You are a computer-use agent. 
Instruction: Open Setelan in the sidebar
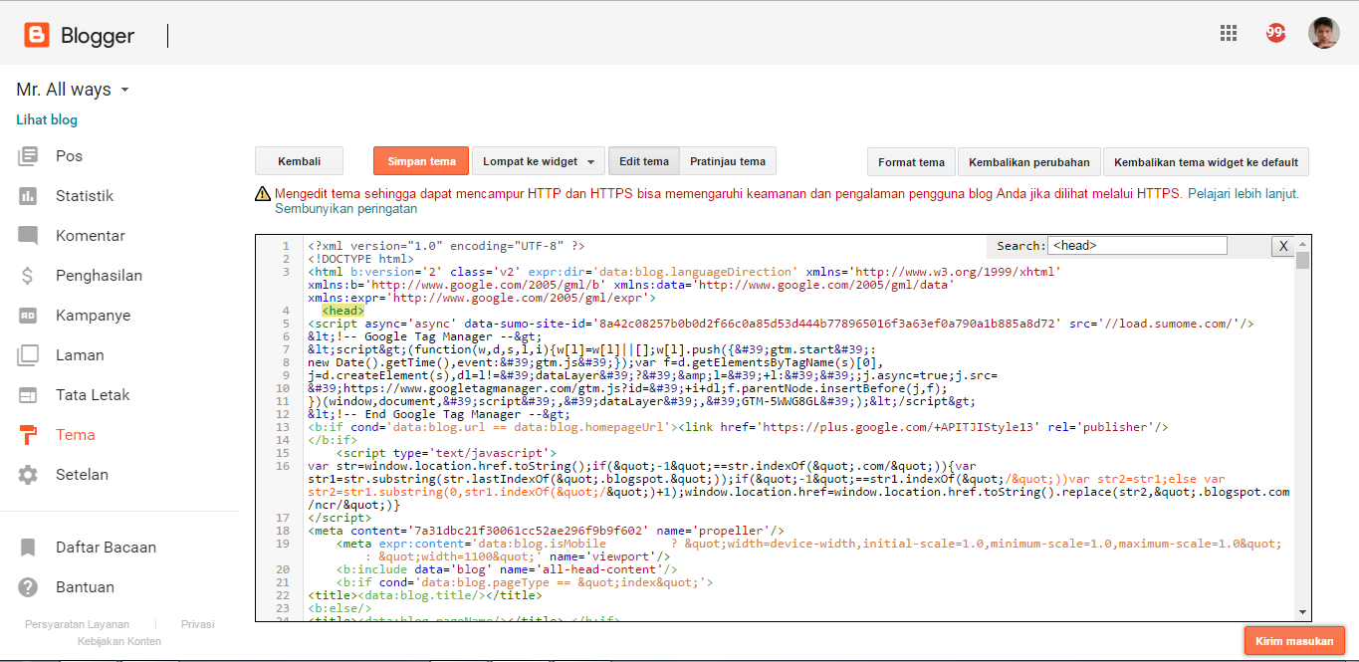[x=82, y=475]
